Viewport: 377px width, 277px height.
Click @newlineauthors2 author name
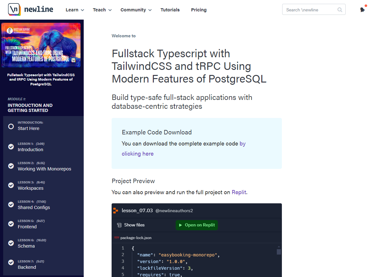coord(174,211)
